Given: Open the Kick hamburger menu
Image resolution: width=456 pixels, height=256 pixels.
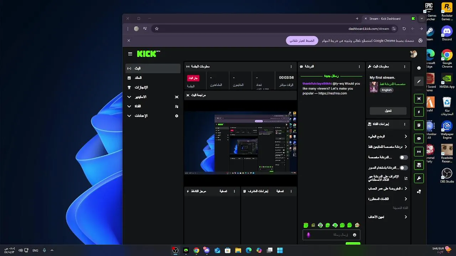Looking at the screenshot, I should 130,54.
